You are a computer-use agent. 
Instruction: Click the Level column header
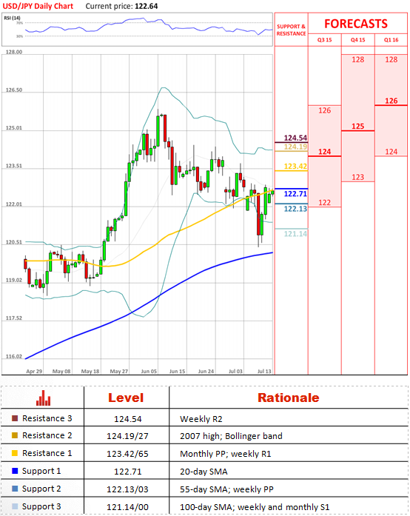click(126, 398)
